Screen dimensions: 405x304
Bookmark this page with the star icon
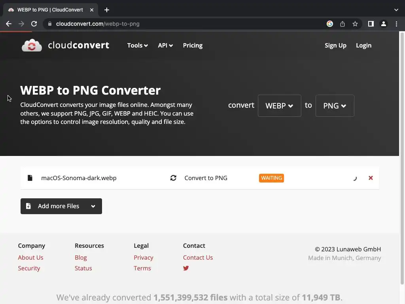point(355,24)
